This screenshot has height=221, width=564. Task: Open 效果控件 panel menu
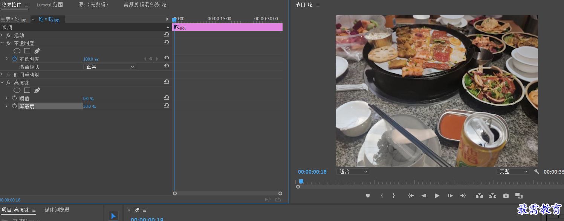tap(26, 5)
